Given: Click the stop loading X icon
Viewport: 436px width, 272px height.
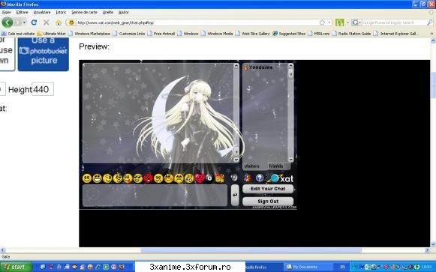Looking at the screenshot, I should point(47,22).
